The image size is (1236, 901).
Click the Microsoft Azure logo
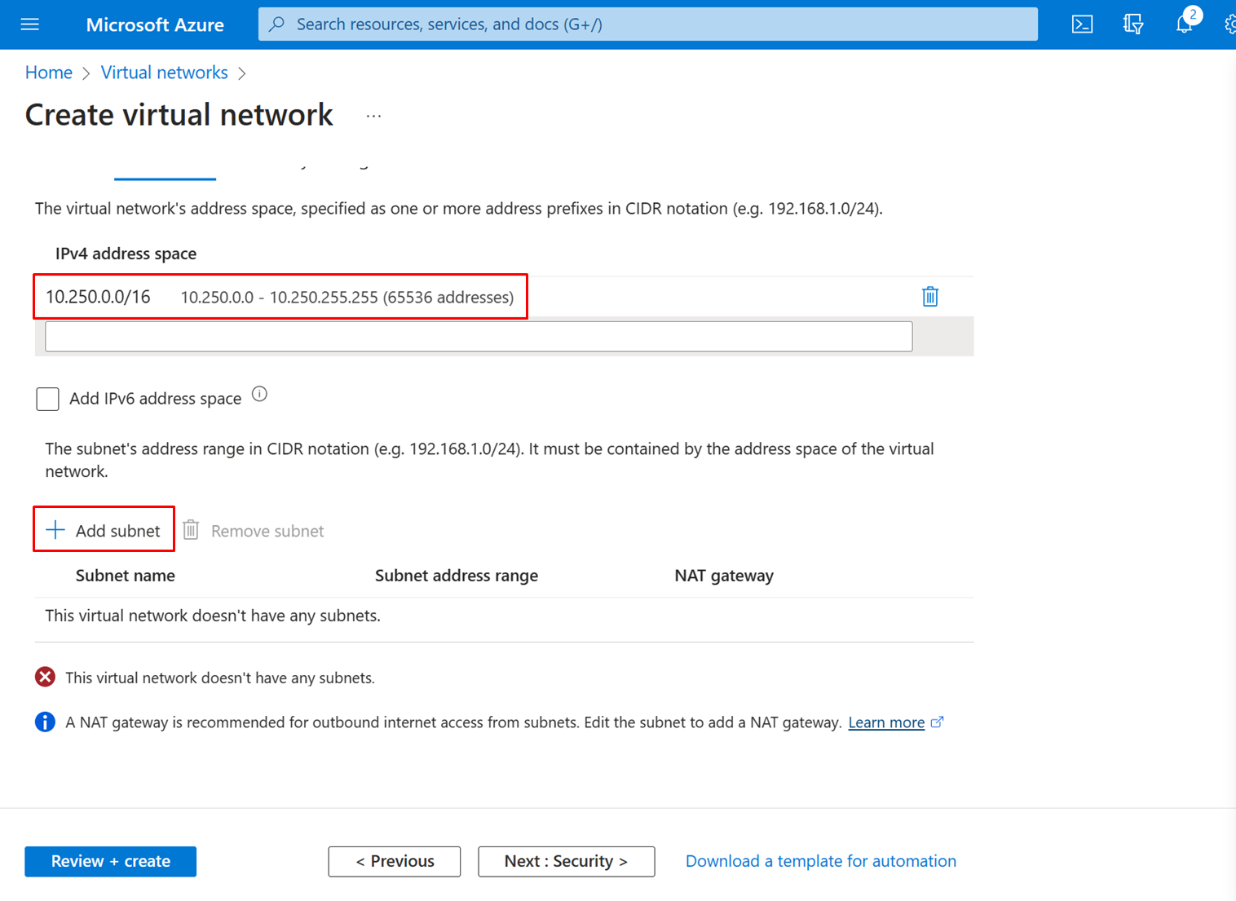pyautogui.click(x=155, y=24)
